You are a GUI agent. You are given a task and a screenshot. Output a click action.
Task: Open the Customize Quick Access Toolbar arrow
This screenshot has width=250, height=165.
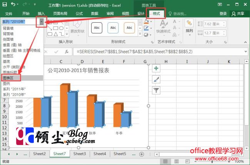(x=35, y=5)
